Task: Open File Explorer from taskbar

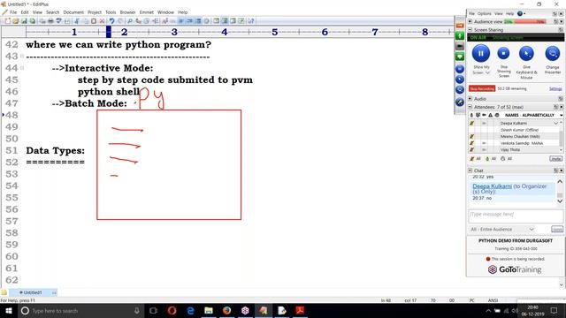Action: 209,310
